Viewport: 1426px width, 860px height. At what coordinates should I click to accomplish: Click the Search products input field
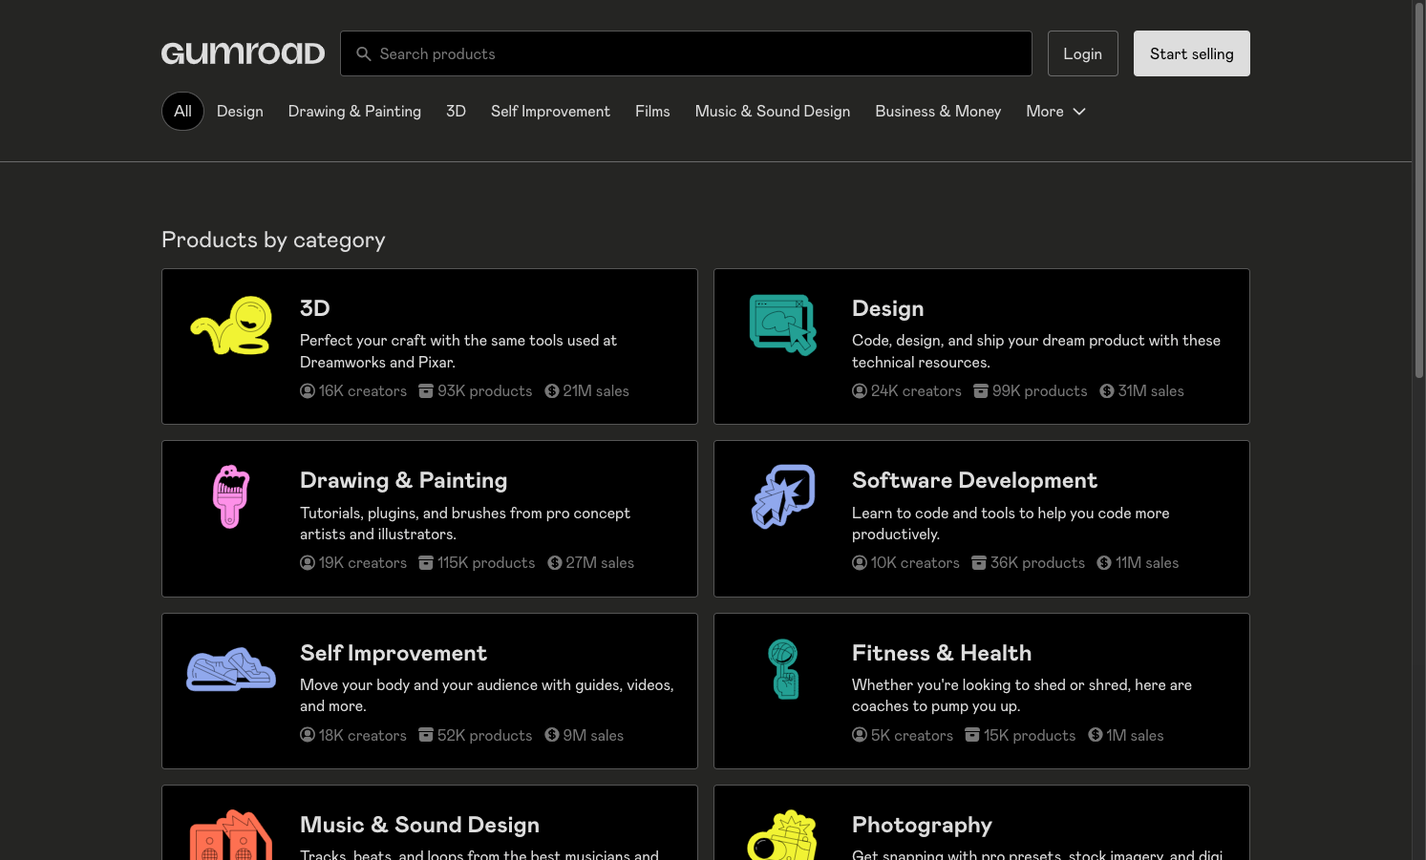(686, 53)
